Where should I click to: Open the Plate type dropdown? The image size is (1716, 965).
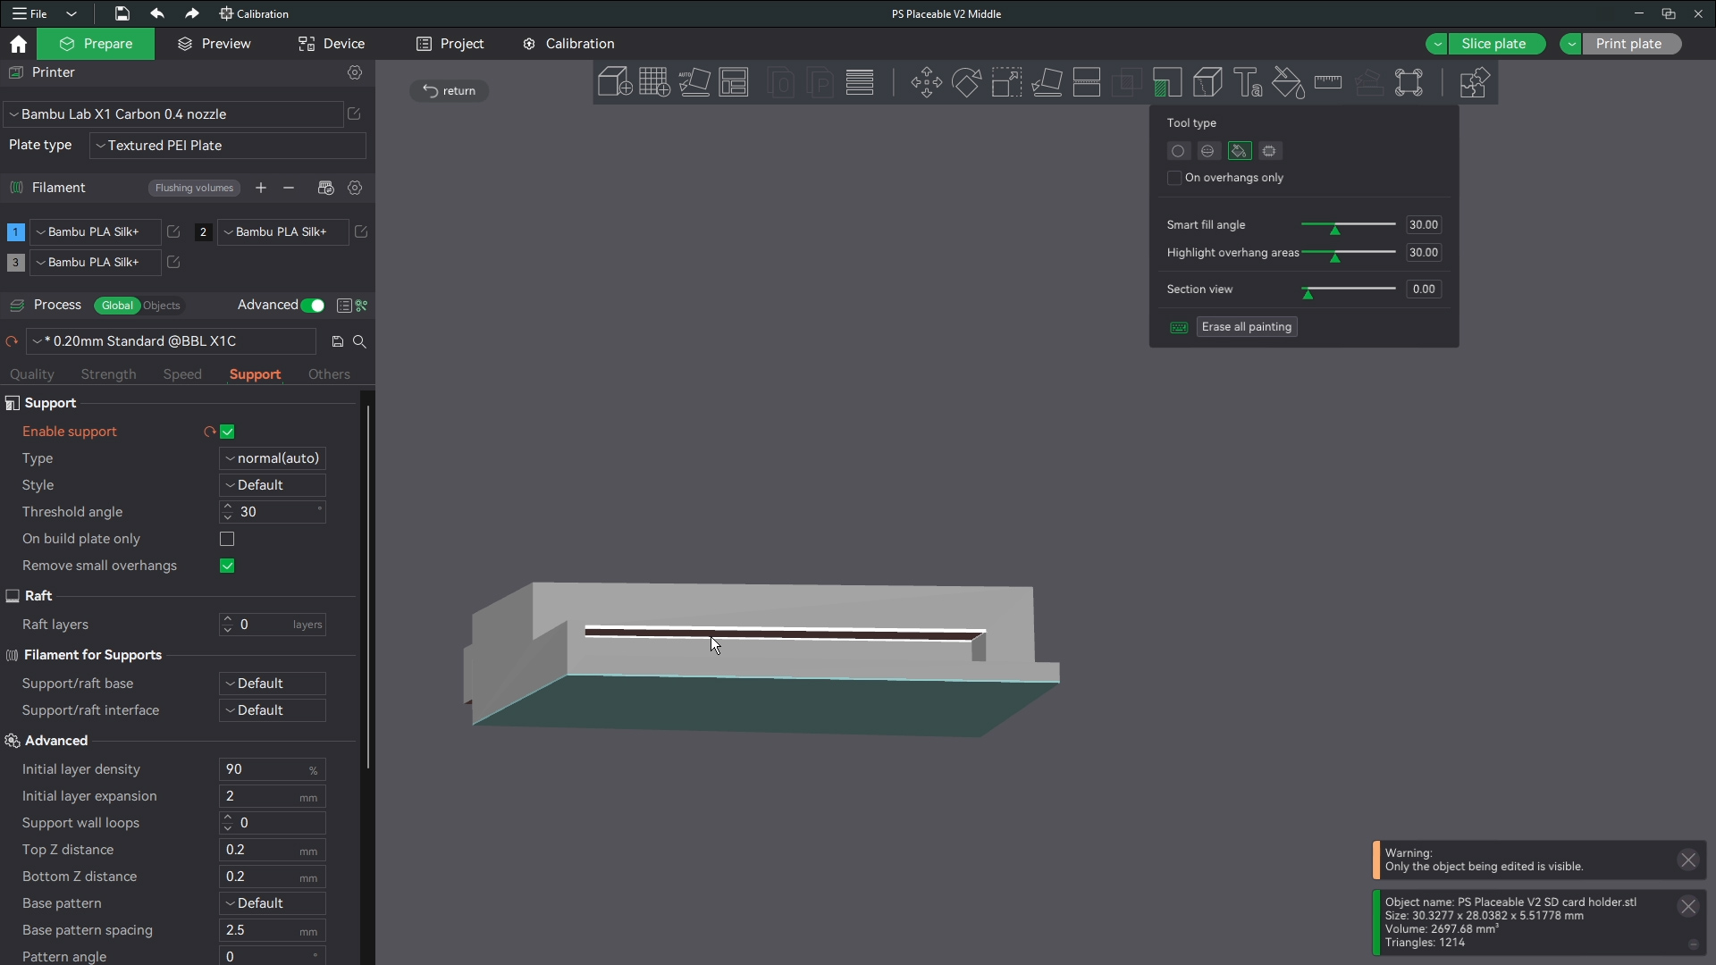(x=228, y=146)
